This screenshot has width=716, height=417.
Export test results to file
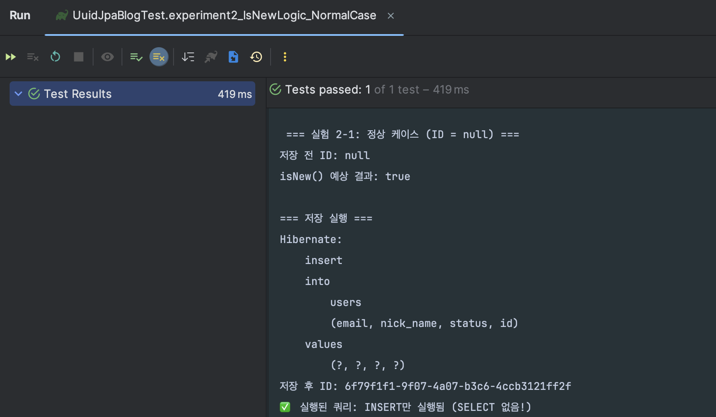(233, 57)
